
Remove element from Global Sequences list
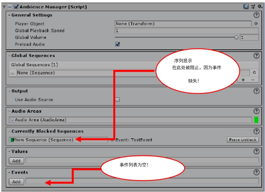(253, 80)
